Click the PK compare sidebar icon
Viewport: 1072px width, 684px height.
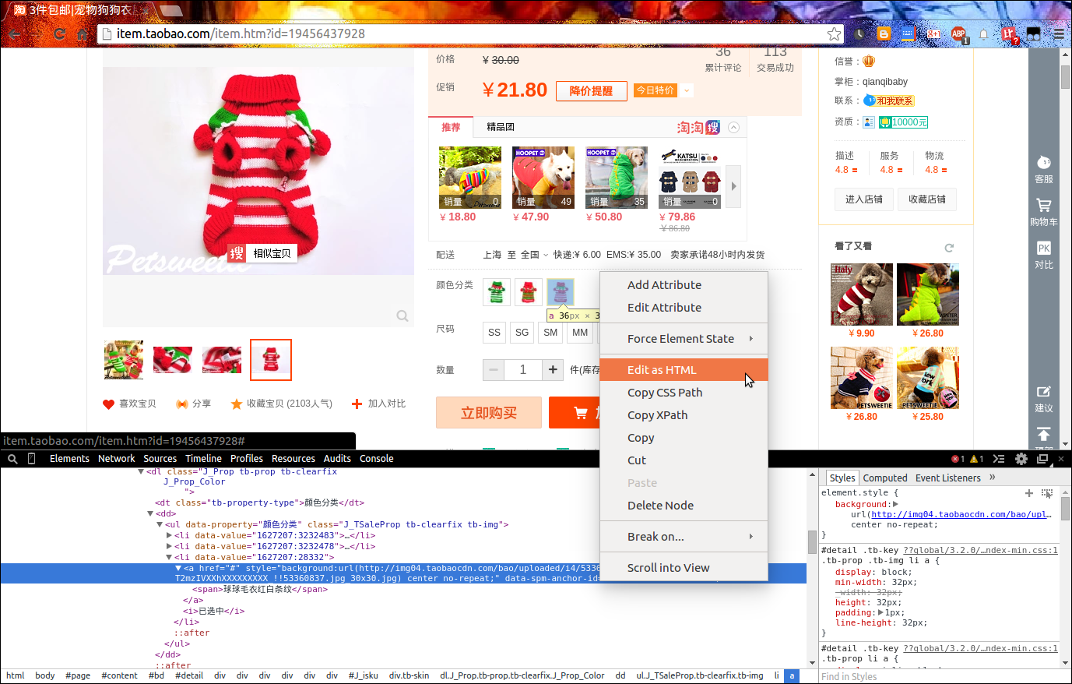point(1044,249)
